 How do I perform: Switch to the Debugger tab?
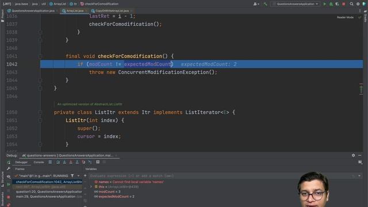[21, 162]
